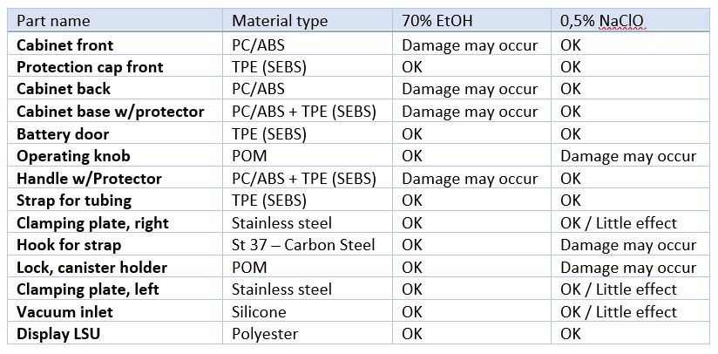Click the "Handle w/Protector" cell

pyautogui.click(x=90, y=179)
